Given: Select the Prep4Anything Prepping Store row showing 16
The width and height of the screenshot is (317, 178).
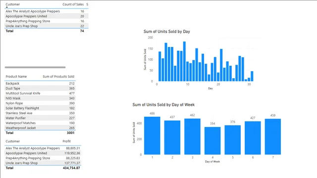Looking at the screenshot, I should tap(46, 21).
